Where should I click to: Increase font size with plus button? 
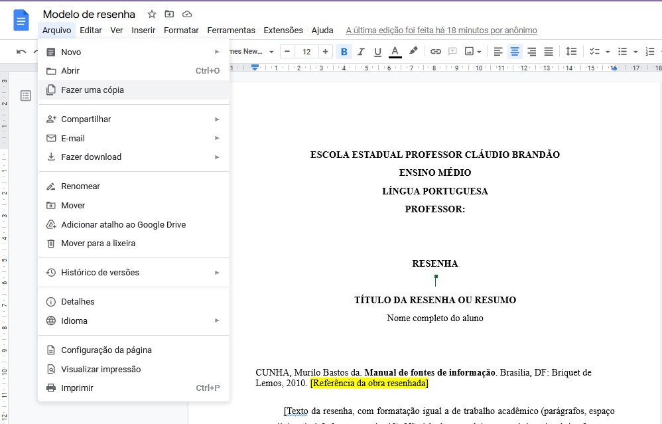click(x=325, y=52)
